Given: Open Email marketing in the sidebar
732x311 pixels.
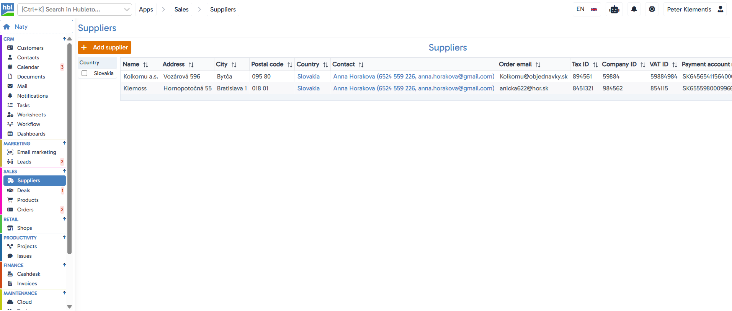Looking at the screenshot, I should 36,152.
